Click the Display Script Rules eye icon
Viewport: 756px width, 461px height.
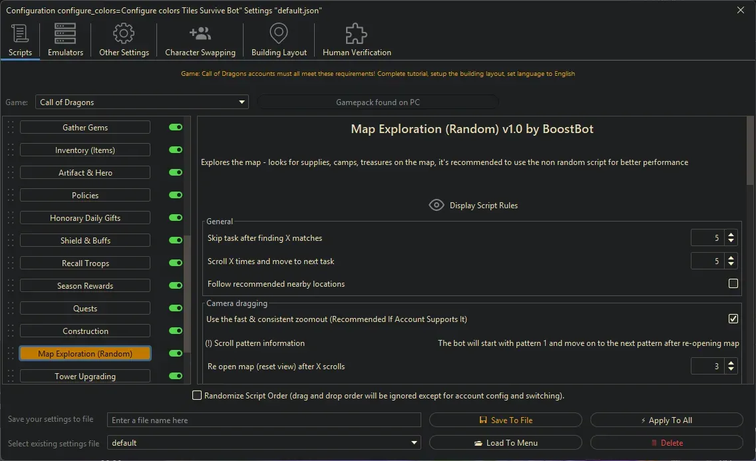(436, 206)
